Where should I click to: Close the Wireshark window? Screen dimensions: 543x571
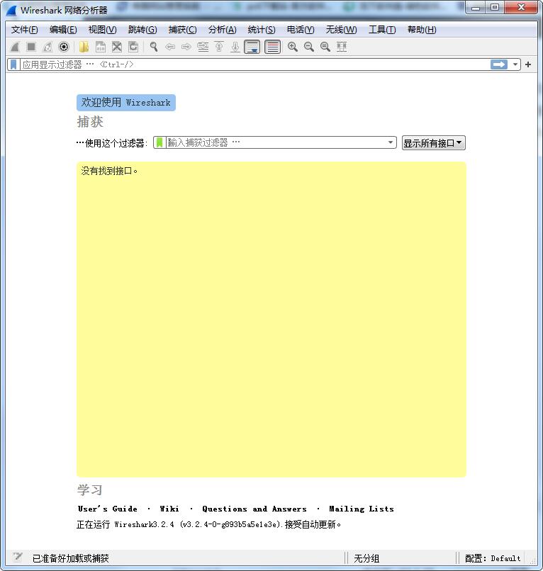(521, 8)
